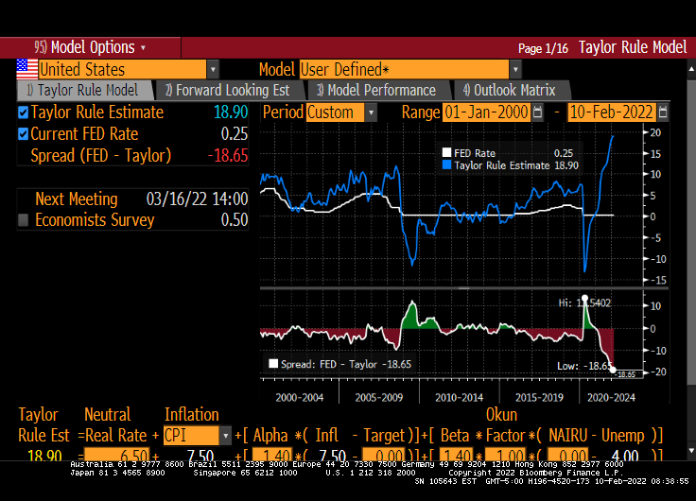
Task: Open the Model User Defined dropdown
Action: [515, 70]
